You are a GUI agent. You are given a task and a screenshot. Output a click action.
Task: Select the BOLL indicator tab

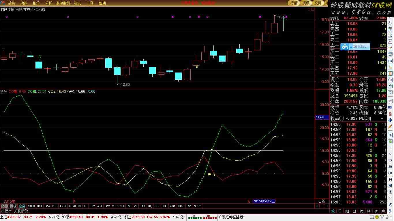click(181, 206)
